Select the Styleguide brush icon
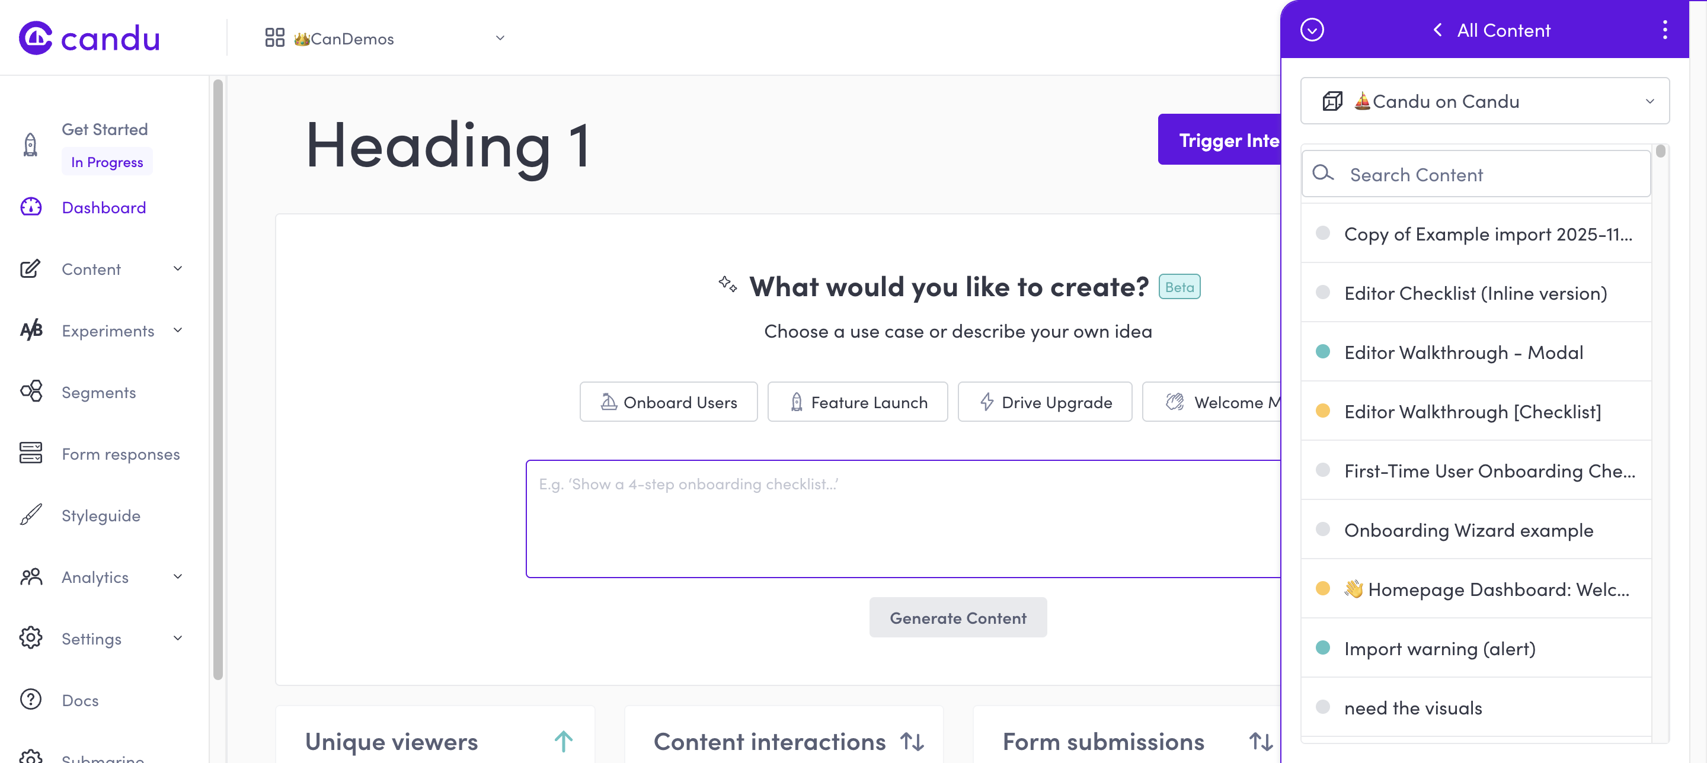Image resolution: width=1707 pixels, height=763 pixels. [x=30, y=515]
